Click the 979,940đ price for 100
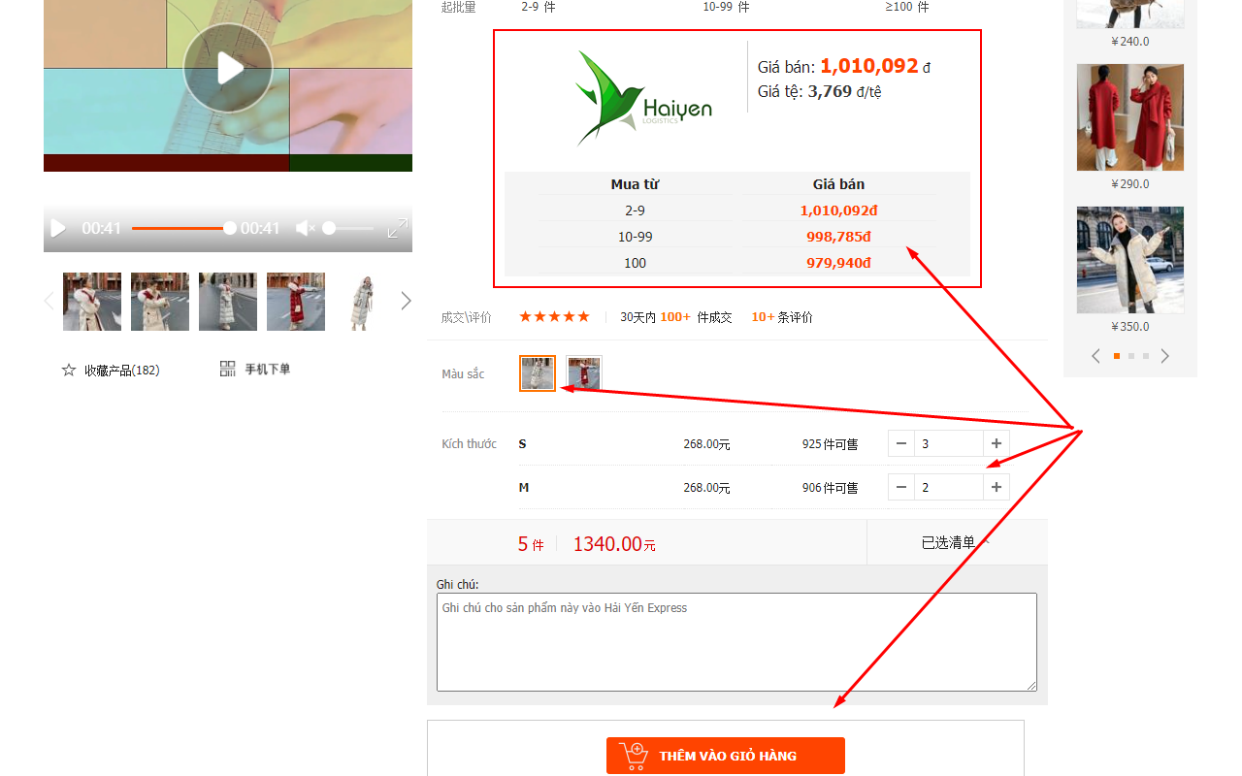 [838, 263]
